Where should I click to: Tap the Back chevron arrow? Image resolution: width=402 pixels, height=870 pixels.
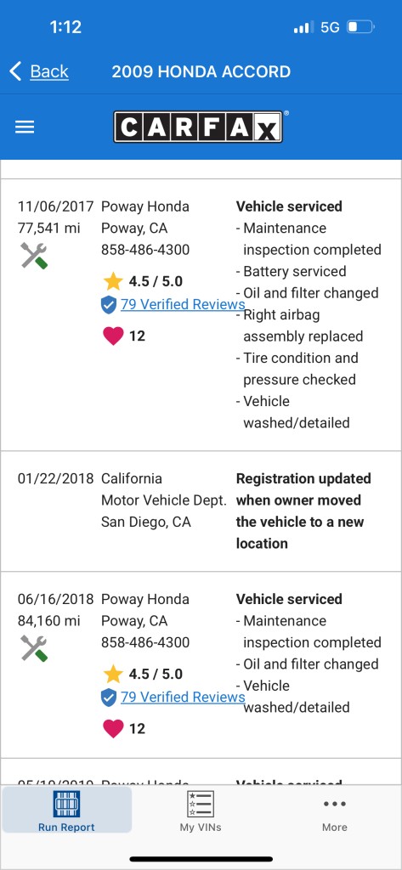click(x=15, y=71)
